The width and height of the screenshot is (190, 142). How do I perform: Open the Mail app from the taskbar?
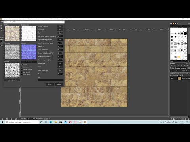65,122
